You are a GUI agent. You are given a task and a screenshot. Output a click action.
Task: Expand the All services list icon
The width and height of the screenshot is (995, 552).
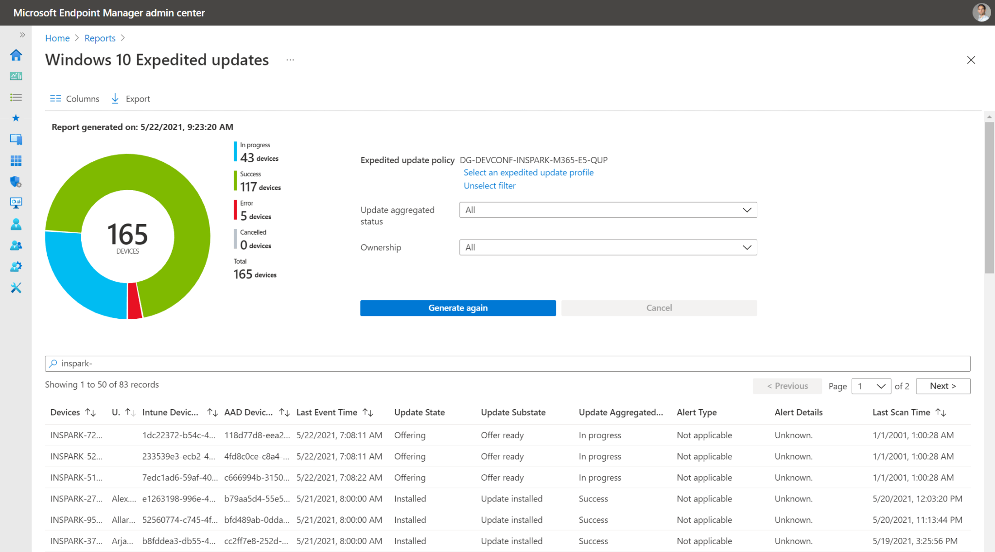(x=16, y=97)
